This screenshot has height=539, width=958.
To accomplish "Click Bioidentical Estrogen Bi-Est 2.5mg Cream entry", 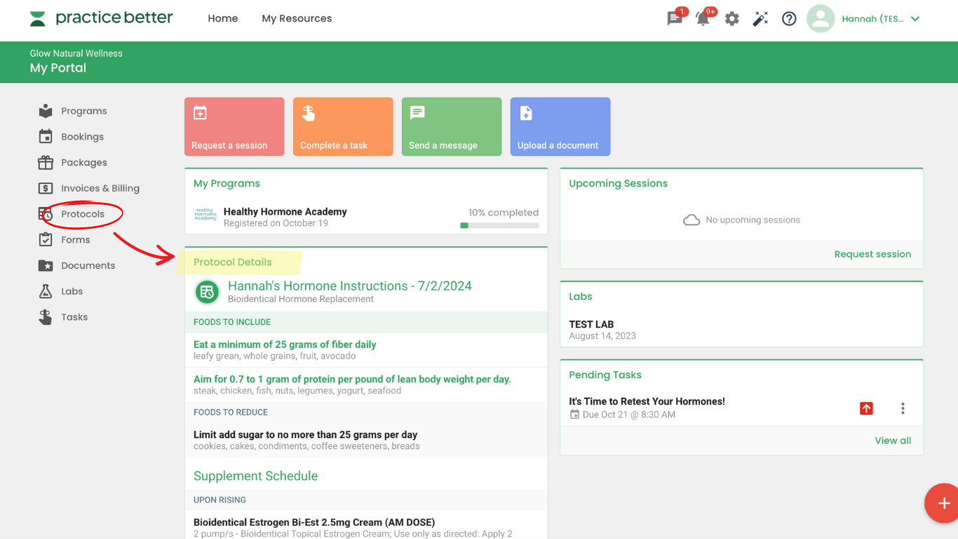I will point(314,522).
